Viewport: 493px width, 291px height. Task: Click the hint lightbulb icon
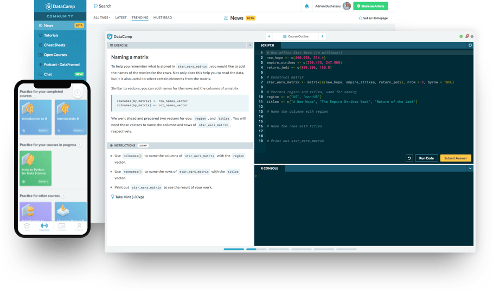pyautogui.click(x=113, y=197)
